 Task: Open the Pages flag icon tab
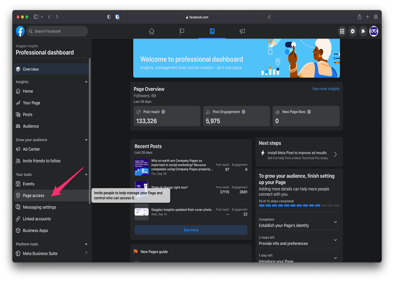tap(182, 31)
